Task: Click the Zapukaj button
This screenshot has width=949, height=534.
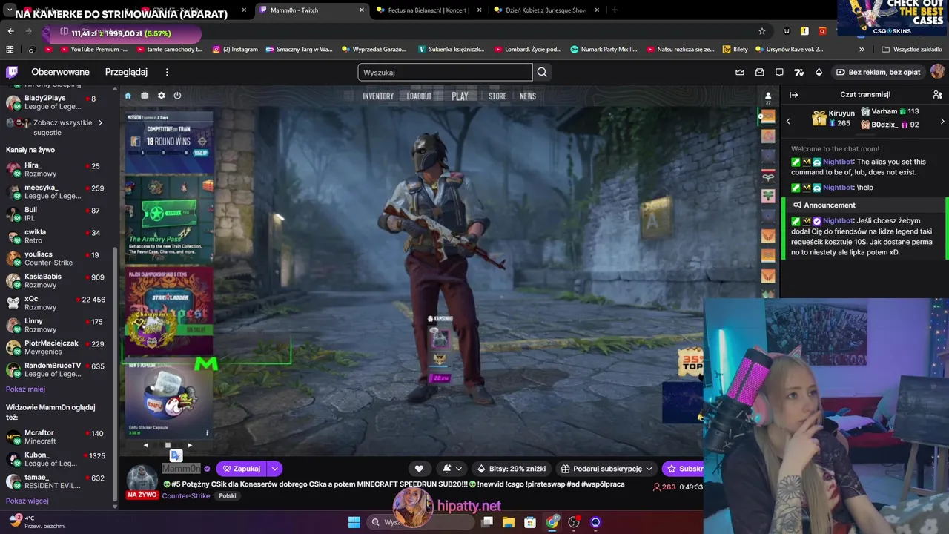Action: coord(242,469)
